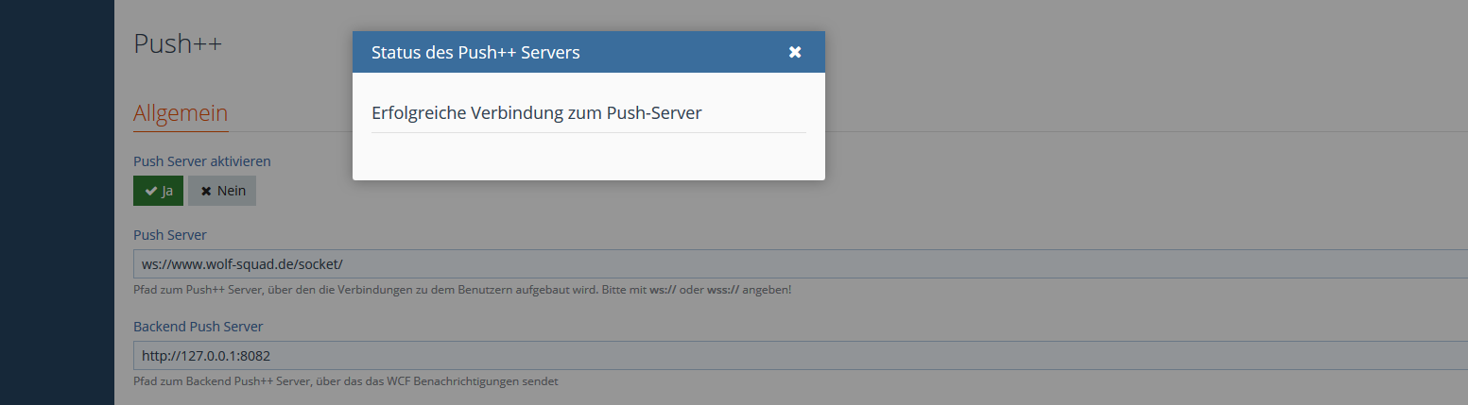This screenshot has width=1468, height=405.
Task: Click the checkmark icon on Ja
Action: coord(150,191)
